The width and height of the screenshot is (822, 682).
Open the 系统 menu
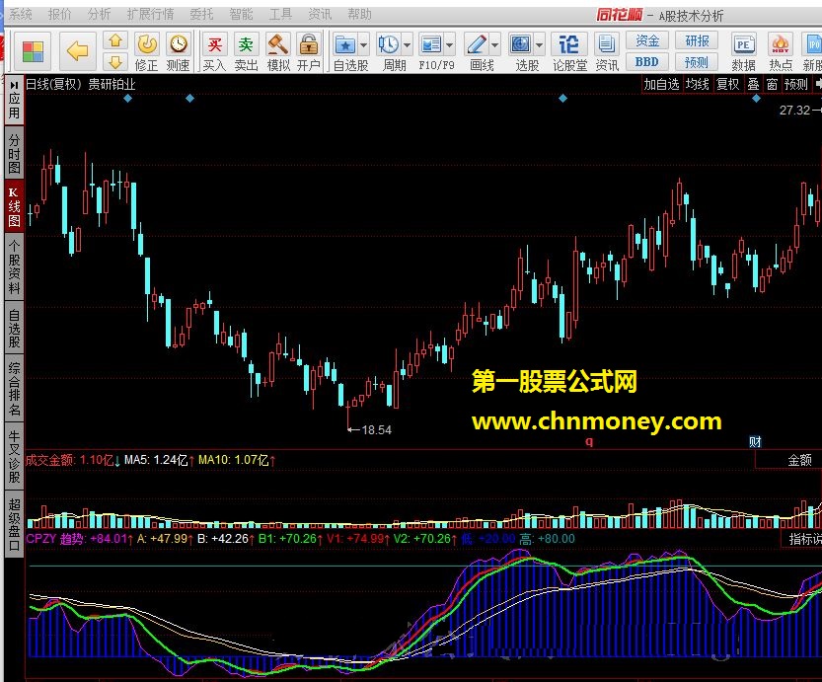pos(21,14)
